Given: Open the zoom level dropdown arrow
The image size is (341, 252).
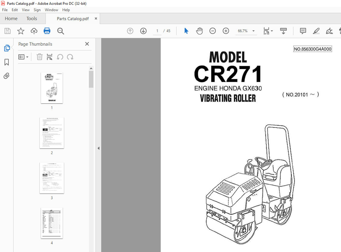Looking at the screenshot, I should (x=253, y=31).
